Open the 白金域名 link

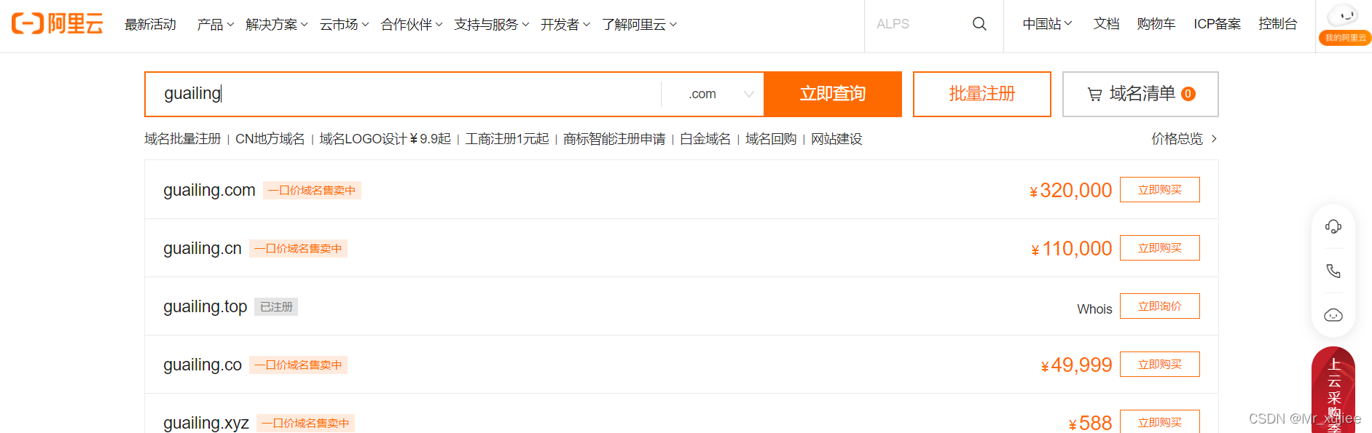click(x=705, y=139)
